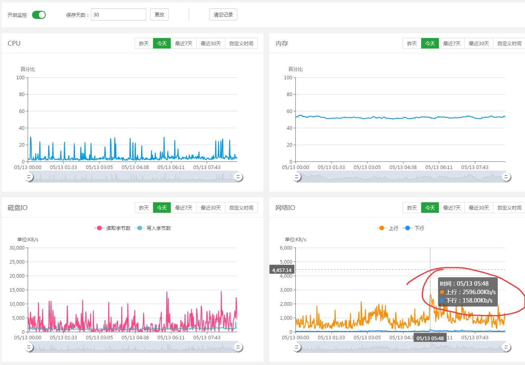The height and width of the screenshot is (365, 525).
Task: Open 自定义时间 in 磁盘IO panel
Action: 241,208
